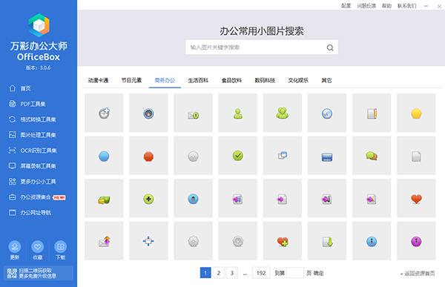Jump to last page 192
Screen dimensions: 445x287
point(261,273)
